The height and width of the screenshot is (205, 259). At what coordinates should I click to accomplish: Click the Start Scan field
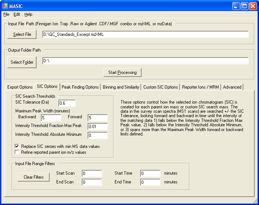click(x=92, y=174)
